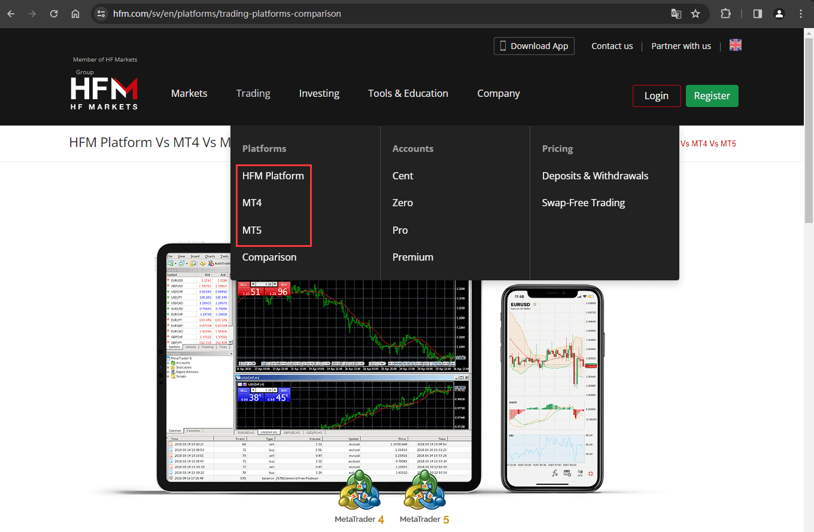
Task: Open the browser extensions puzzle icon
Action: [725, 13]
